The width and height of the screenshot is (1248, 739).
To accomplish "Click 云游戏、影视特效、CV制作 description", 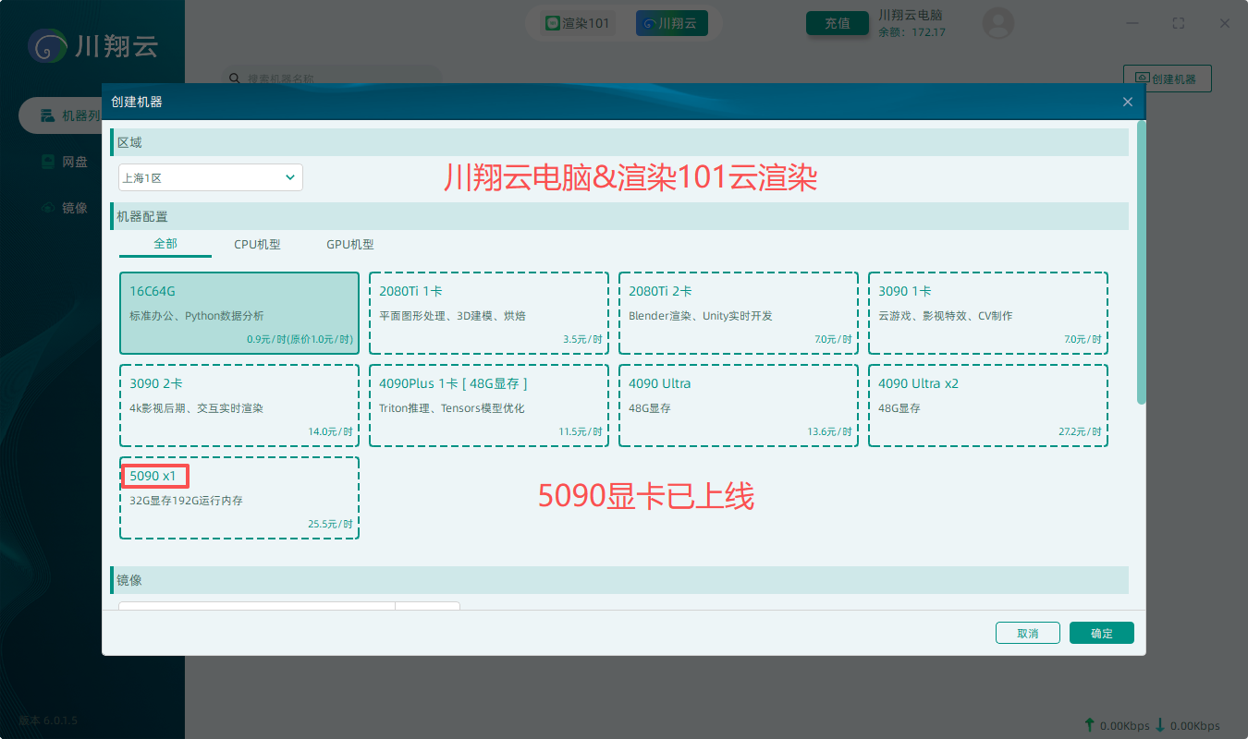I will (945, 316).
